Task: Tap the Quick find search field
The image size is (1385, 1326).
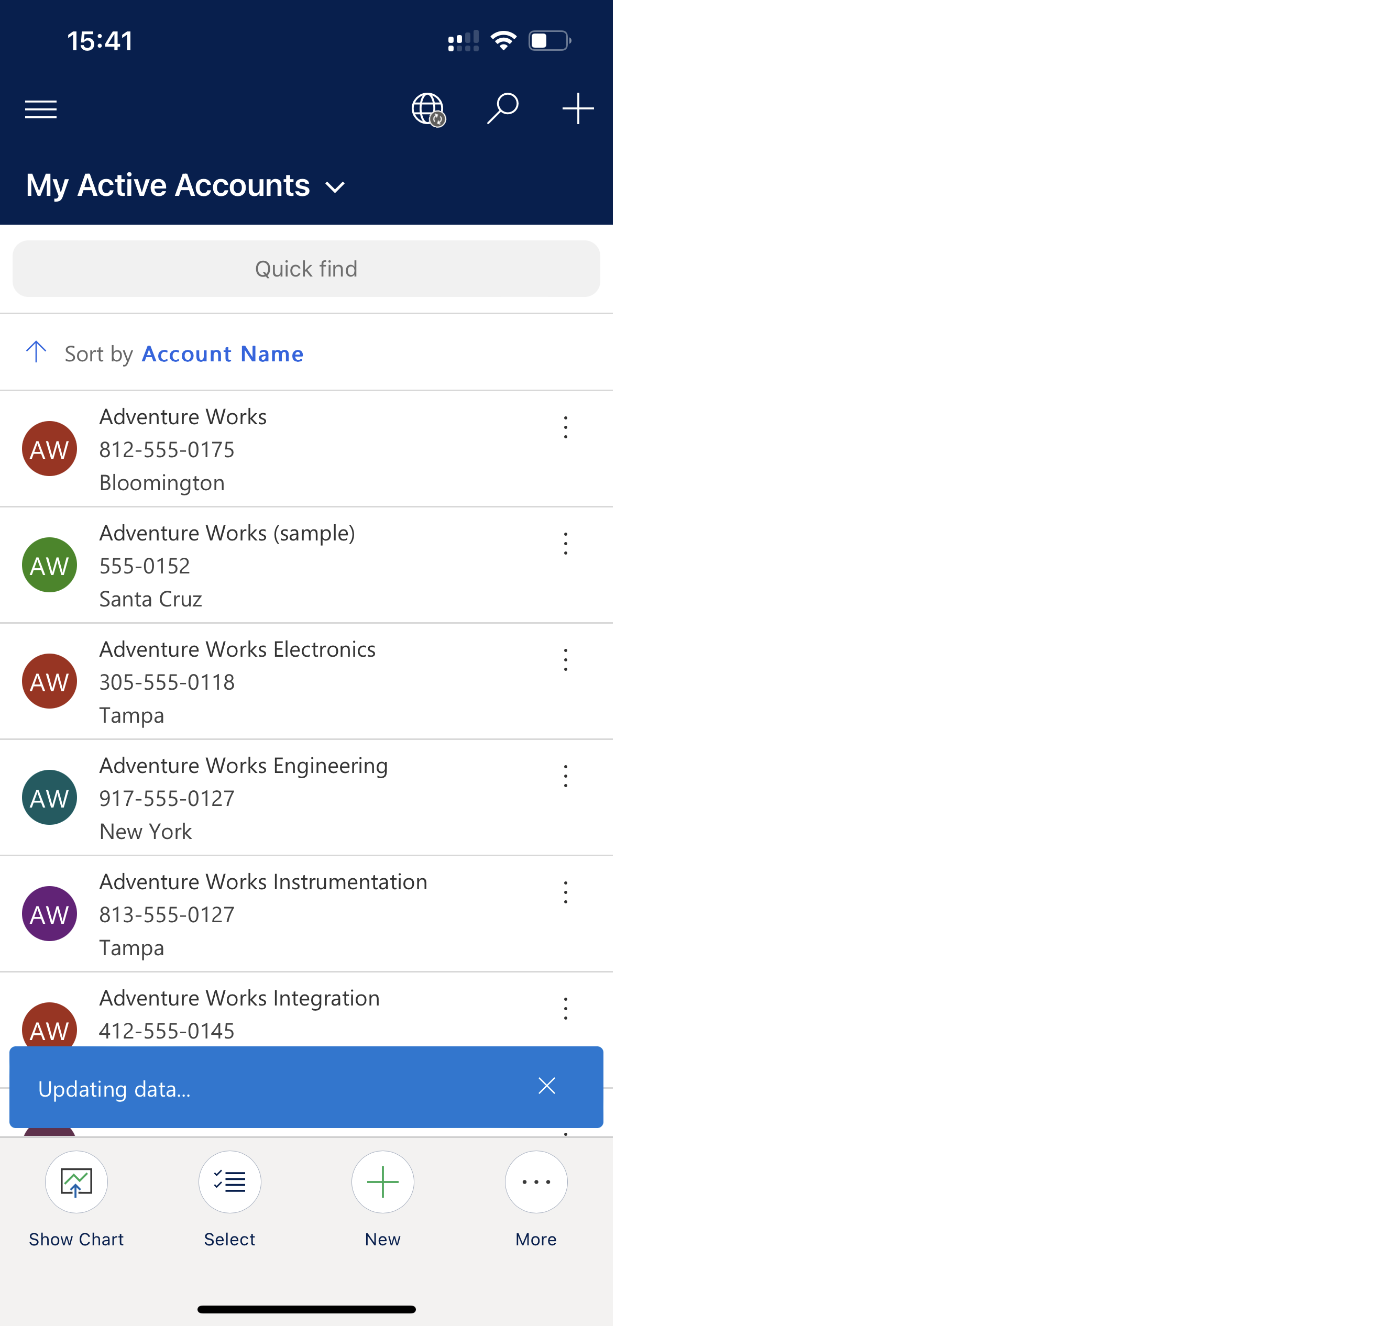Action: click(305, 268)
